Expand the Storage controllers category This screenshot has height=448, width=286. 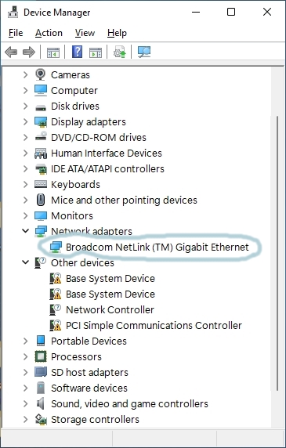(x=26, y=420)
